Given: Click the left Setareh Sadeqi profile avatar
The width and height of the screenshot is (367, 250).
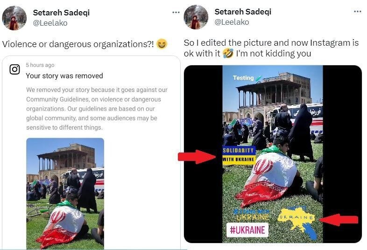Looking at the screenshot, I should (x=14, y=18).
